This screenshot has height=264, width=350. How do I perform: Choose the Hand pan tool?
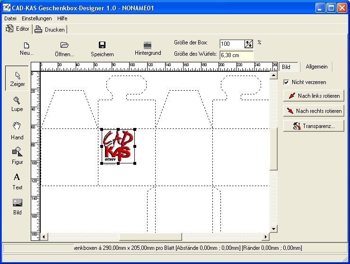17,130
